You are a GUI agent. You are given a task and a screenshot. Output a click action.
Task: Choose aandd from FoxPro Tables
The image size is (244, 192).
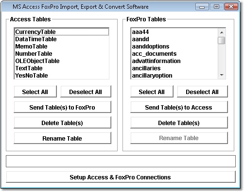(x=174, y=39)
